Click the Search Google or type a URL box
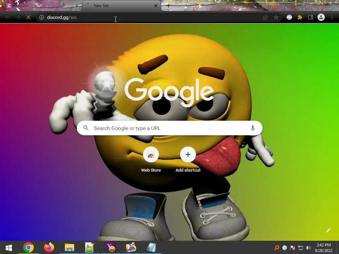 click(169, 128)
